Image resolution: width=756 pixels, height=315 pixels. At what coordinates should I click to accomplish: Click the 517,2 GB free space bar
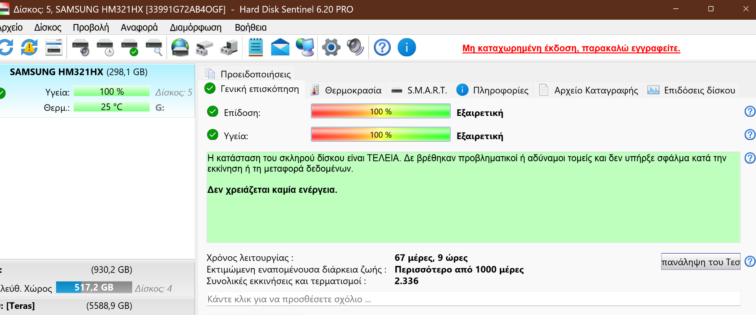coord(94,287)
